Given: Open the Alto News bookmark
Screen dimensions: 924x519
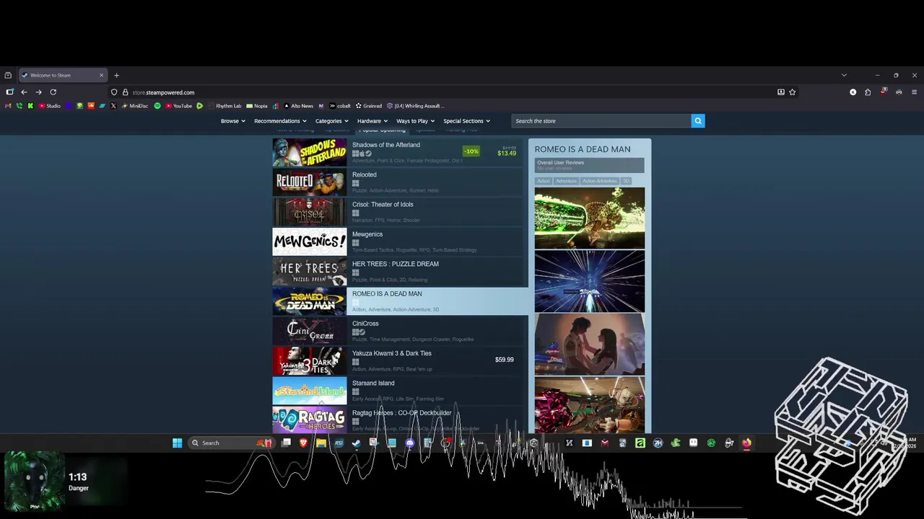Looking at the screenshot, I should click(x=298, y=106).
